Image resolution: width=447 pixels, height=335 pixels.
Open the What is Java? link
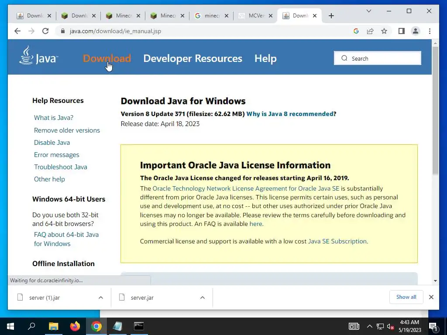[54, 118]
